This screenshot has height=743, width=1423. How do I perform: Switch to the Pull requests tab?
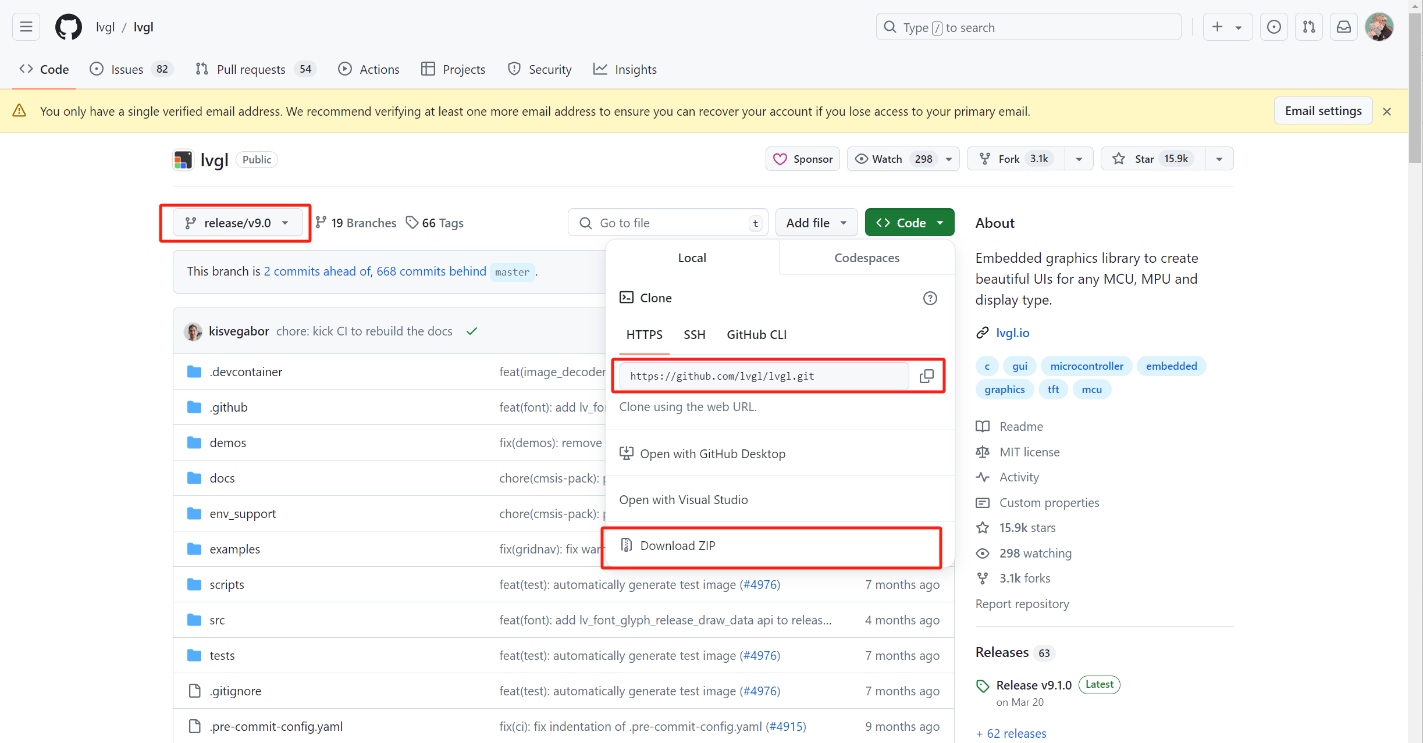[255, 69]
